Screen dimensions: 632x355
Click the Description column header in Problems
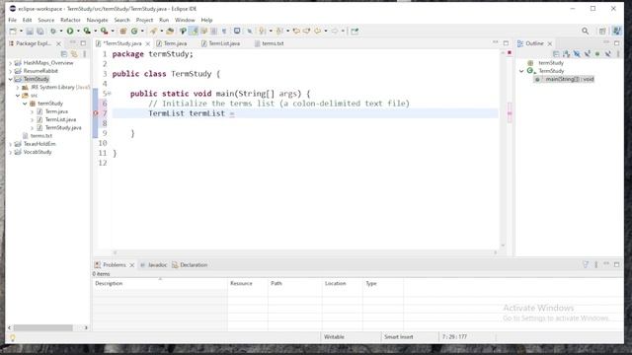(160, 283)
